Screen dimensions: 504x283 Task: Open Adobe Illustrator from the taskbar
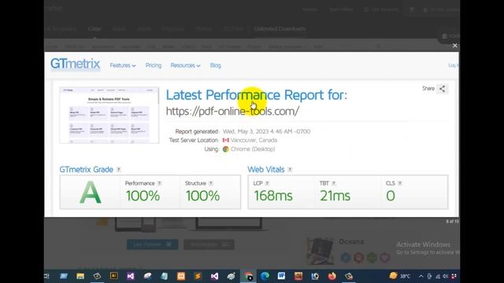pos(113,276)
